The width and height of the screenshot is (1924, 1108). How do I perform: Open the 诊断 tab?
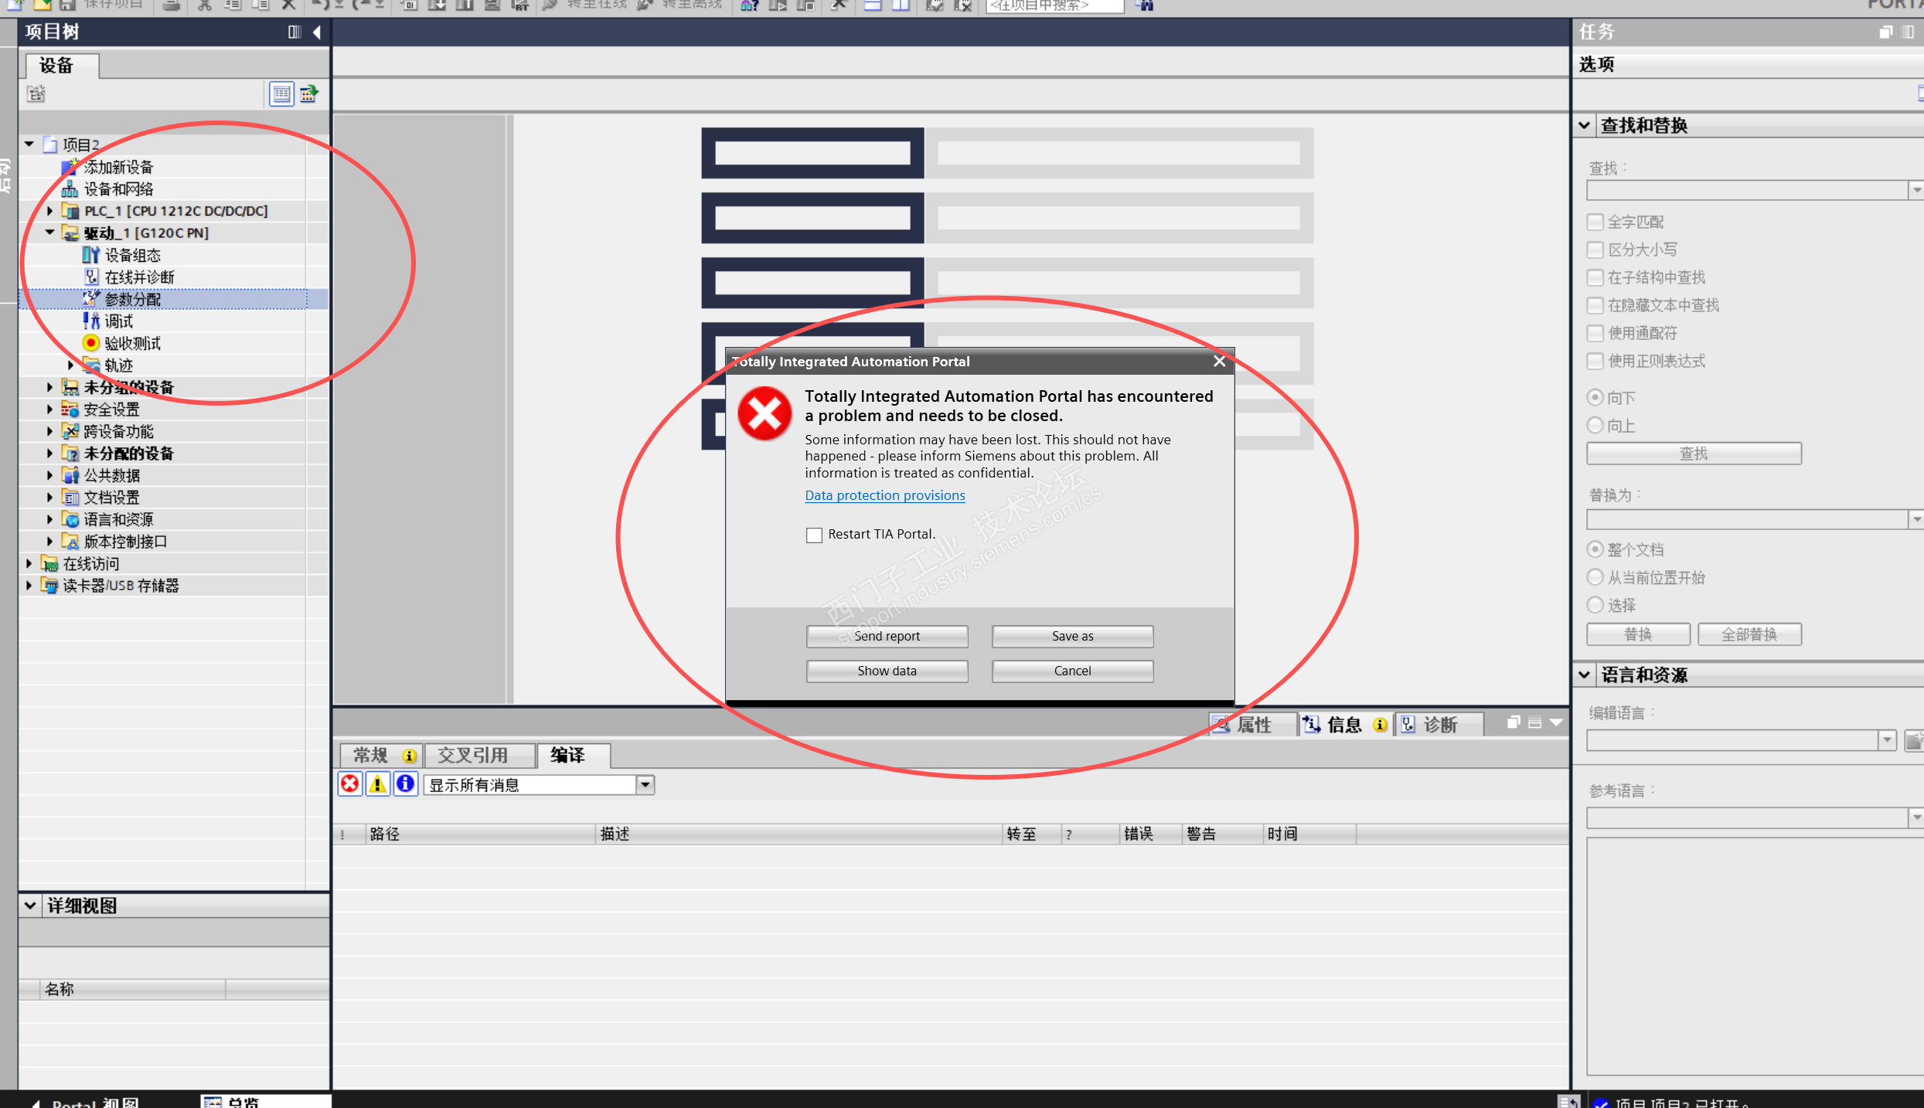[x=1439, y=725]
